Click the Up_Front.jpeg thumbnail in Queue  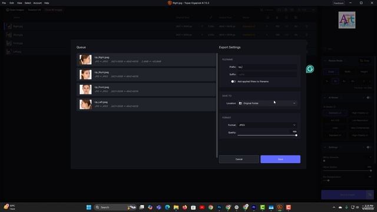pyautogui.click(x=85, y=90)
